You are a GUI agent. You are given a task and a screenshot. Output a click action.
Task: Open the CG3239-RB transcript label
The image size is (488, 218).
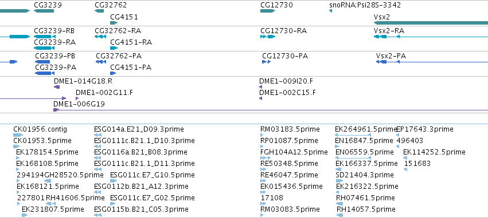(x=54, y=31)
